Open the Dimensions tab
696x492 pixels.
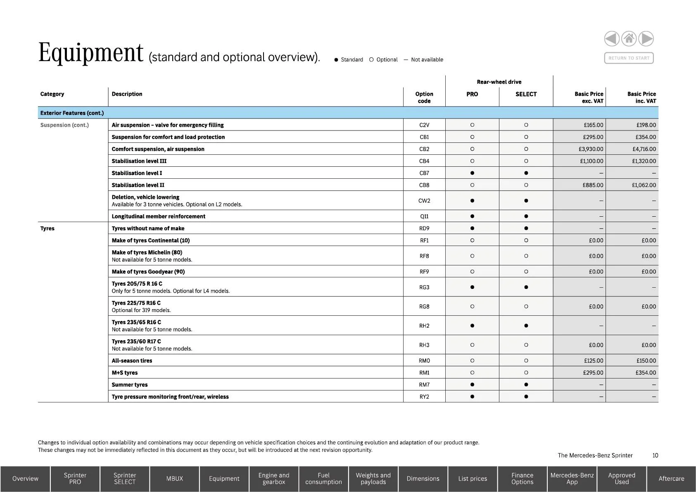click(423, 479)
